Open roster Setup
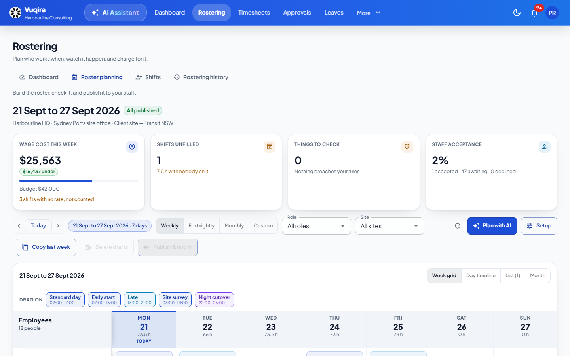The height and width of the screenshot is (356, 570). tap(539, 226)
